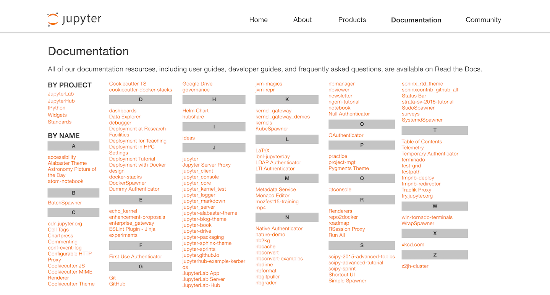Open the nbgrader link
Screen dimensions: 550x295
click(266, 283)
